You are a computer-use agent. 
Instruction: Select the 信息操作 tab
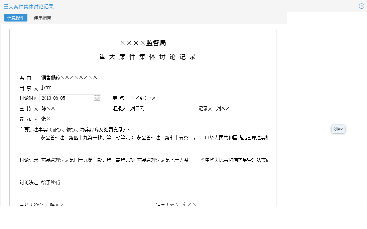coord(15,18)
